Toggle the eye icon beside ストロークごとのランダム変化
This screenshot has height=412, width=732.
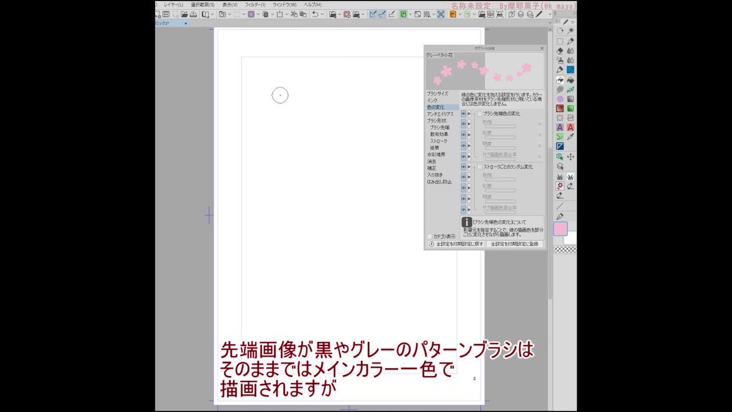pyautogui.click(x=464, y=166)
